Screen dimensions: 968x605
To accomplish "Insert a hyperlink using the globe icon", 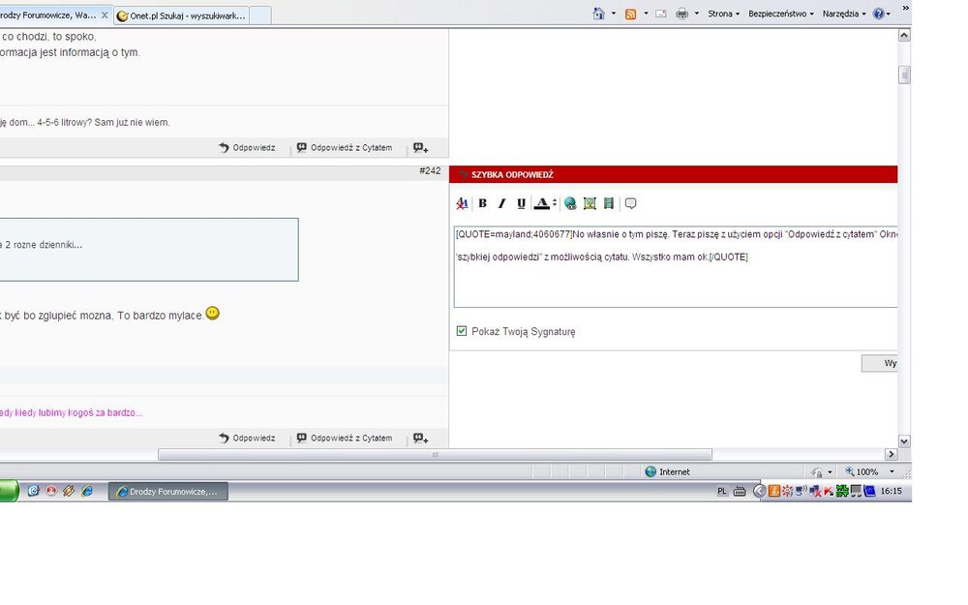I will pyautogui.click(x=570, y=203).
